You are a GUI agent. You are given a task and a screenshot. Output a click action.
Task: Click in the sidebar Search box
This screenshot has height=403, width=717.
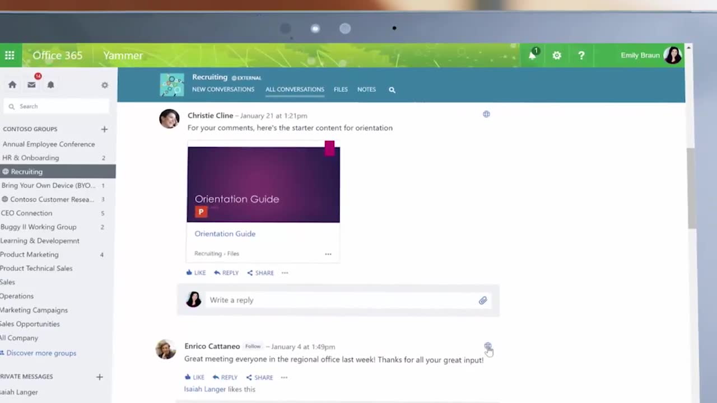(56, 106)
